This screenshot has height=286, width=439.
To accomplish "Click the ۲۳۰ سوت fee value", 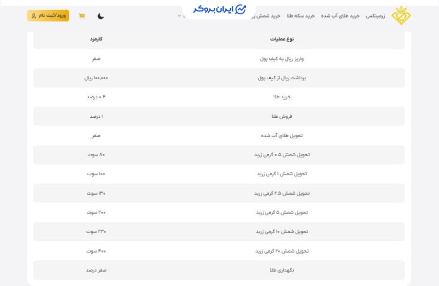I will (96, 232).
